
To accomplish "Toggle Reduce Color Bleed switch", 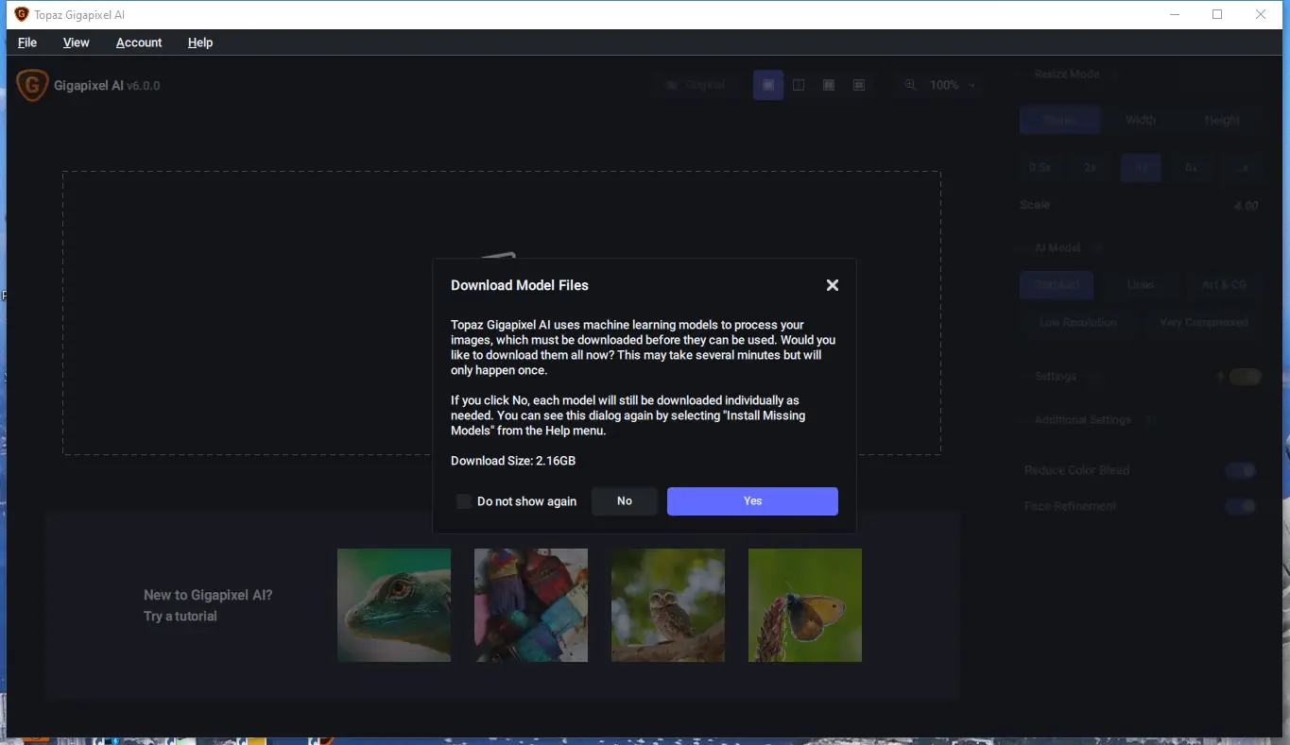I will [1241, 470].
